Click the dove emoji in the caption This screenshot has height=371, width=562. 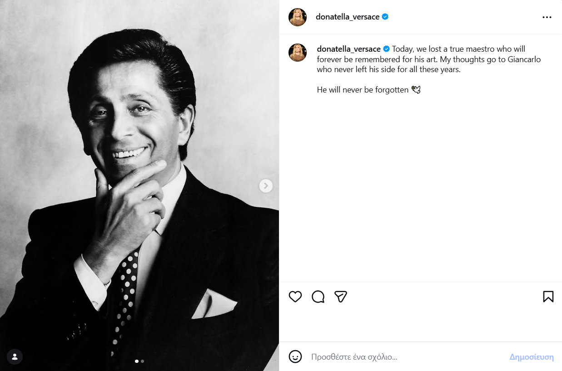click(x=416, y=90)
